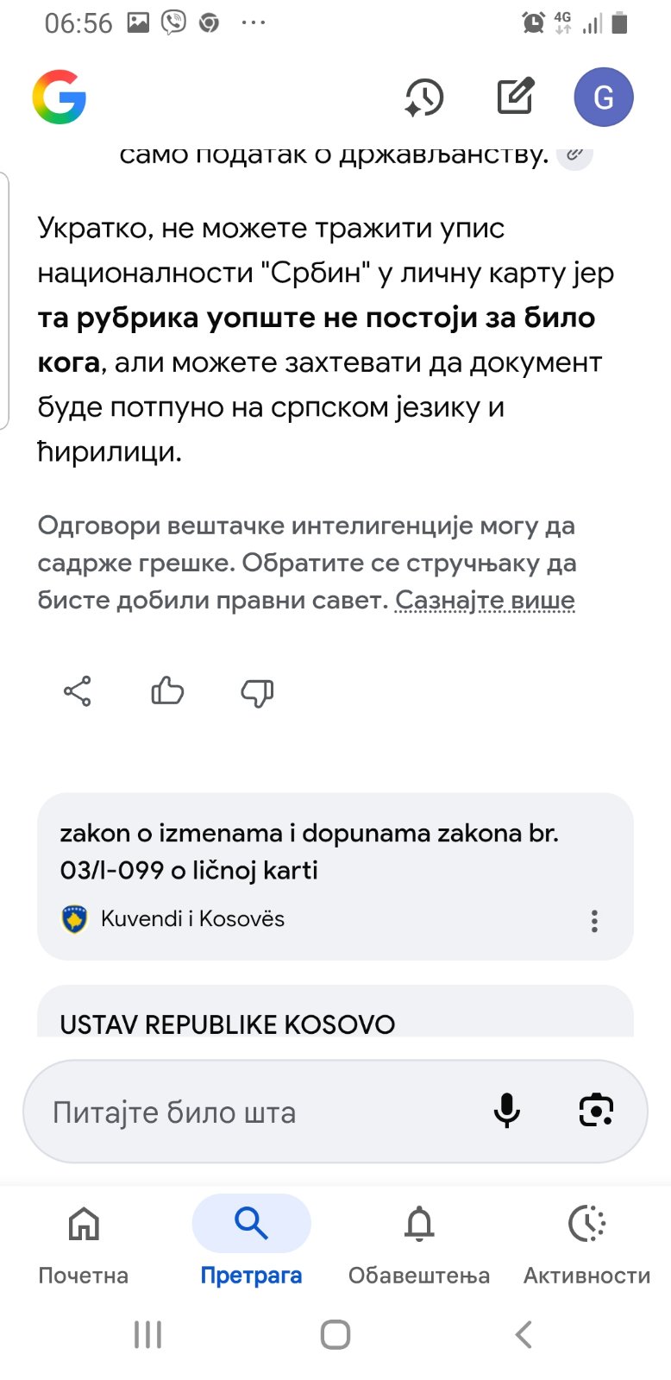Start voice search with the microphone

point(507,1111)
